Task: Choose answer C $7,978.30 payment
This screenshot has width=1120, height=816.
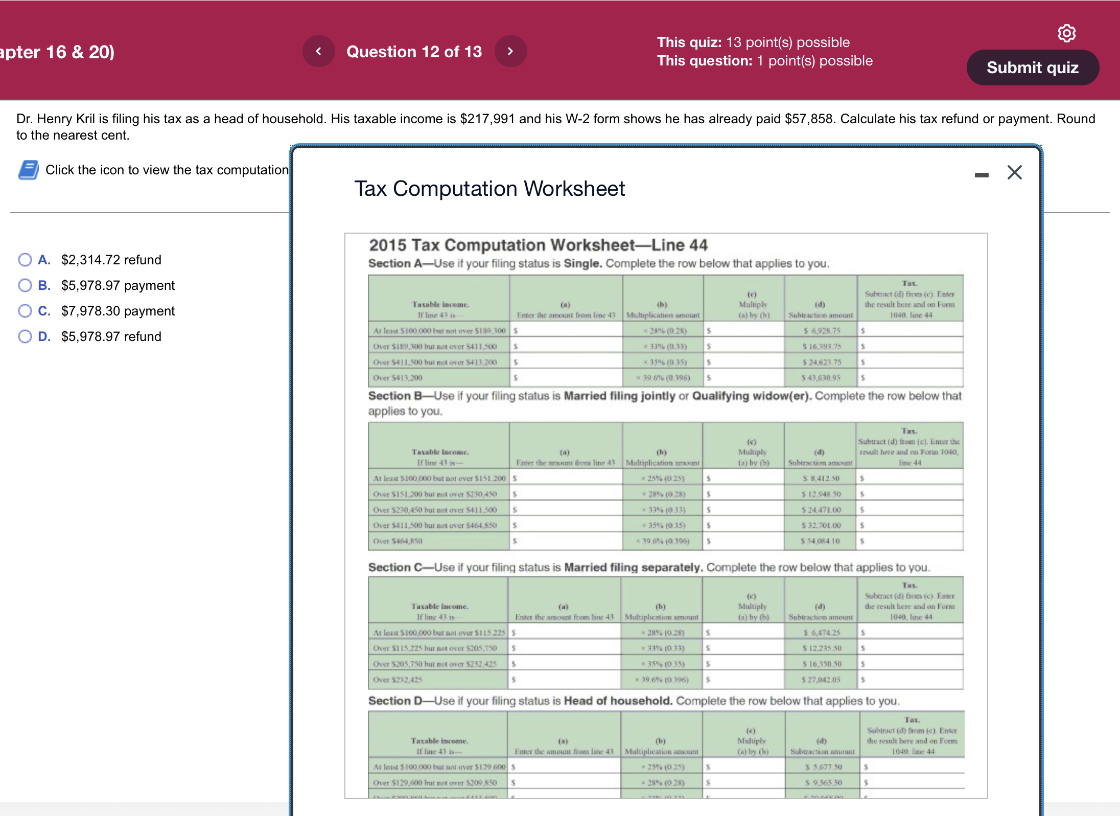Action: coord(25,311)
